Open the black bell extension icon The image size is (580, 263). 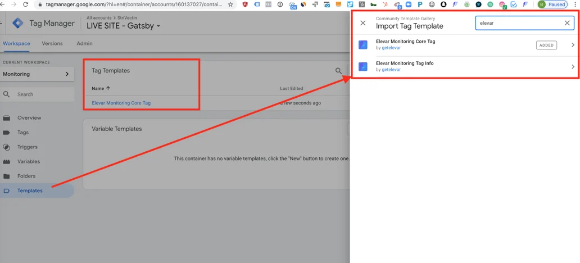pos(443,4)
